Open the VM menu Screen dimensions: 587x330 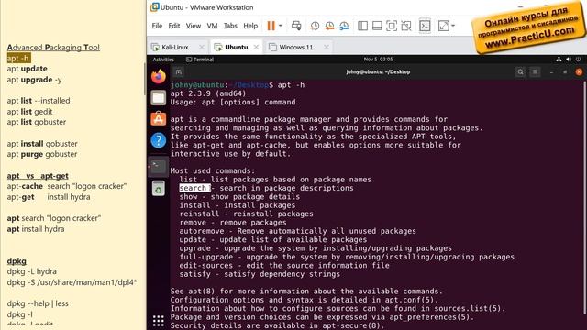click(212, 26)
